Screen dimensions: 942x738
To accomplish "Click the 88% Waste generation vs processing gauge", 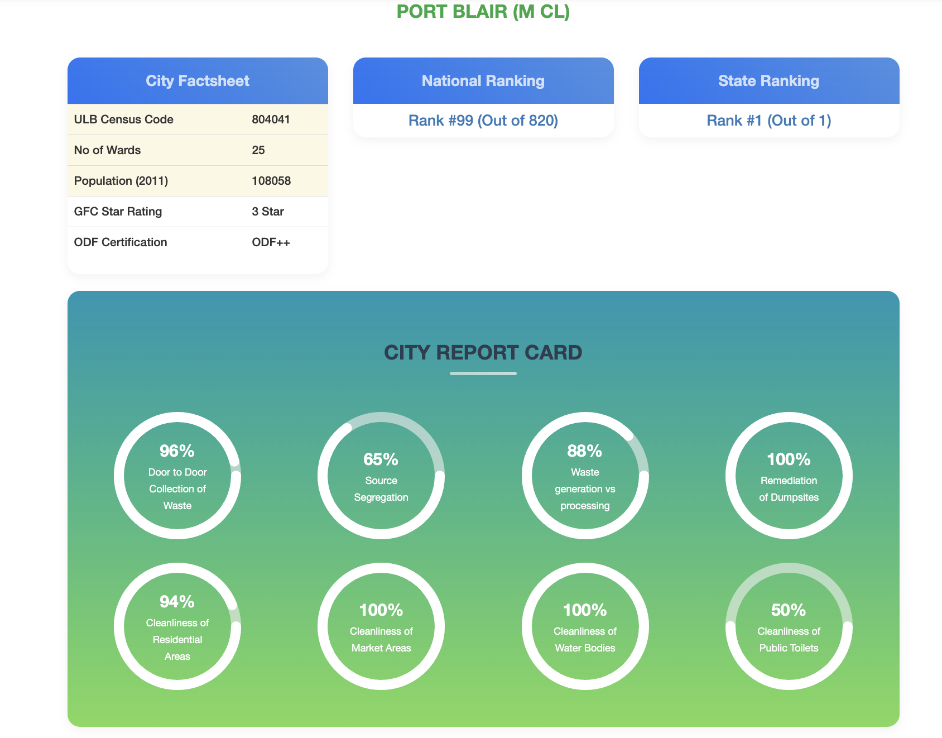I will coord(585,476).
